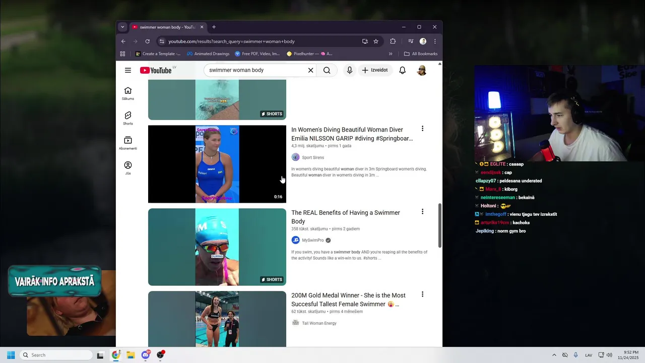Open options for Women's Diving video
The height and width of the screenshot is (363, 645).
coord(422,129)
